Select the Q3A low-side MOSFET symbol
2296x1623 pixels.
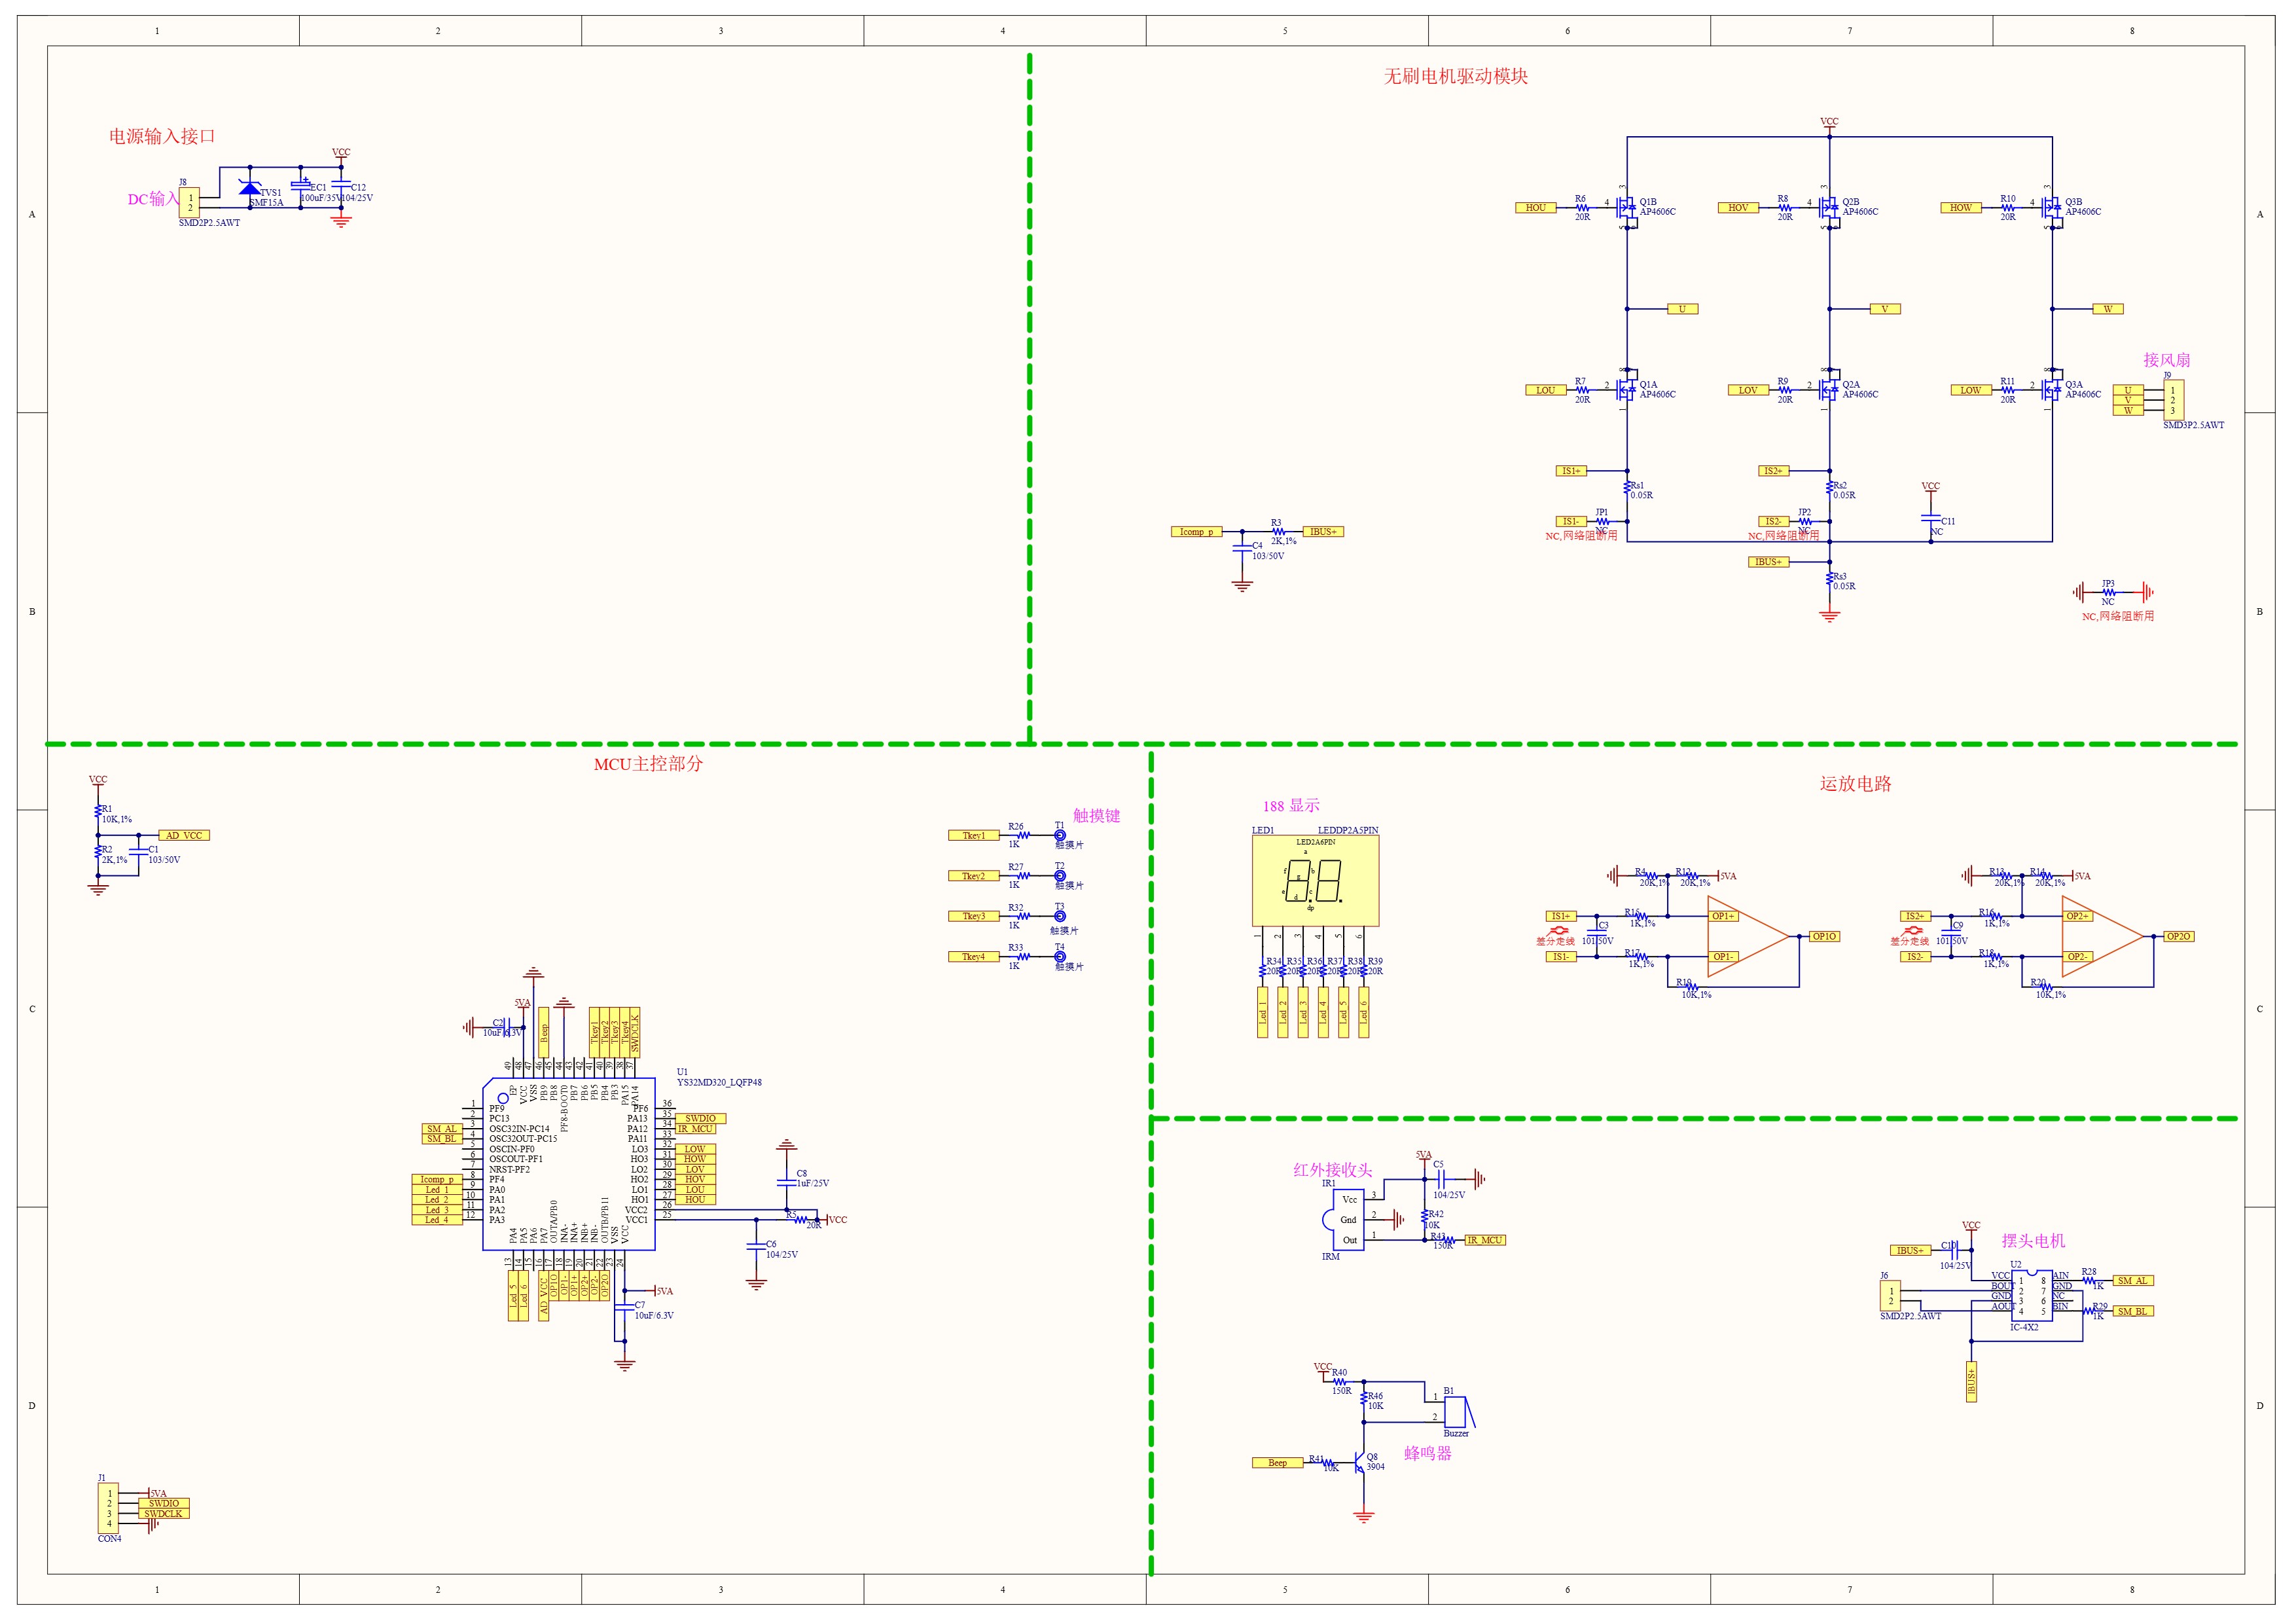coord(2053,389)
